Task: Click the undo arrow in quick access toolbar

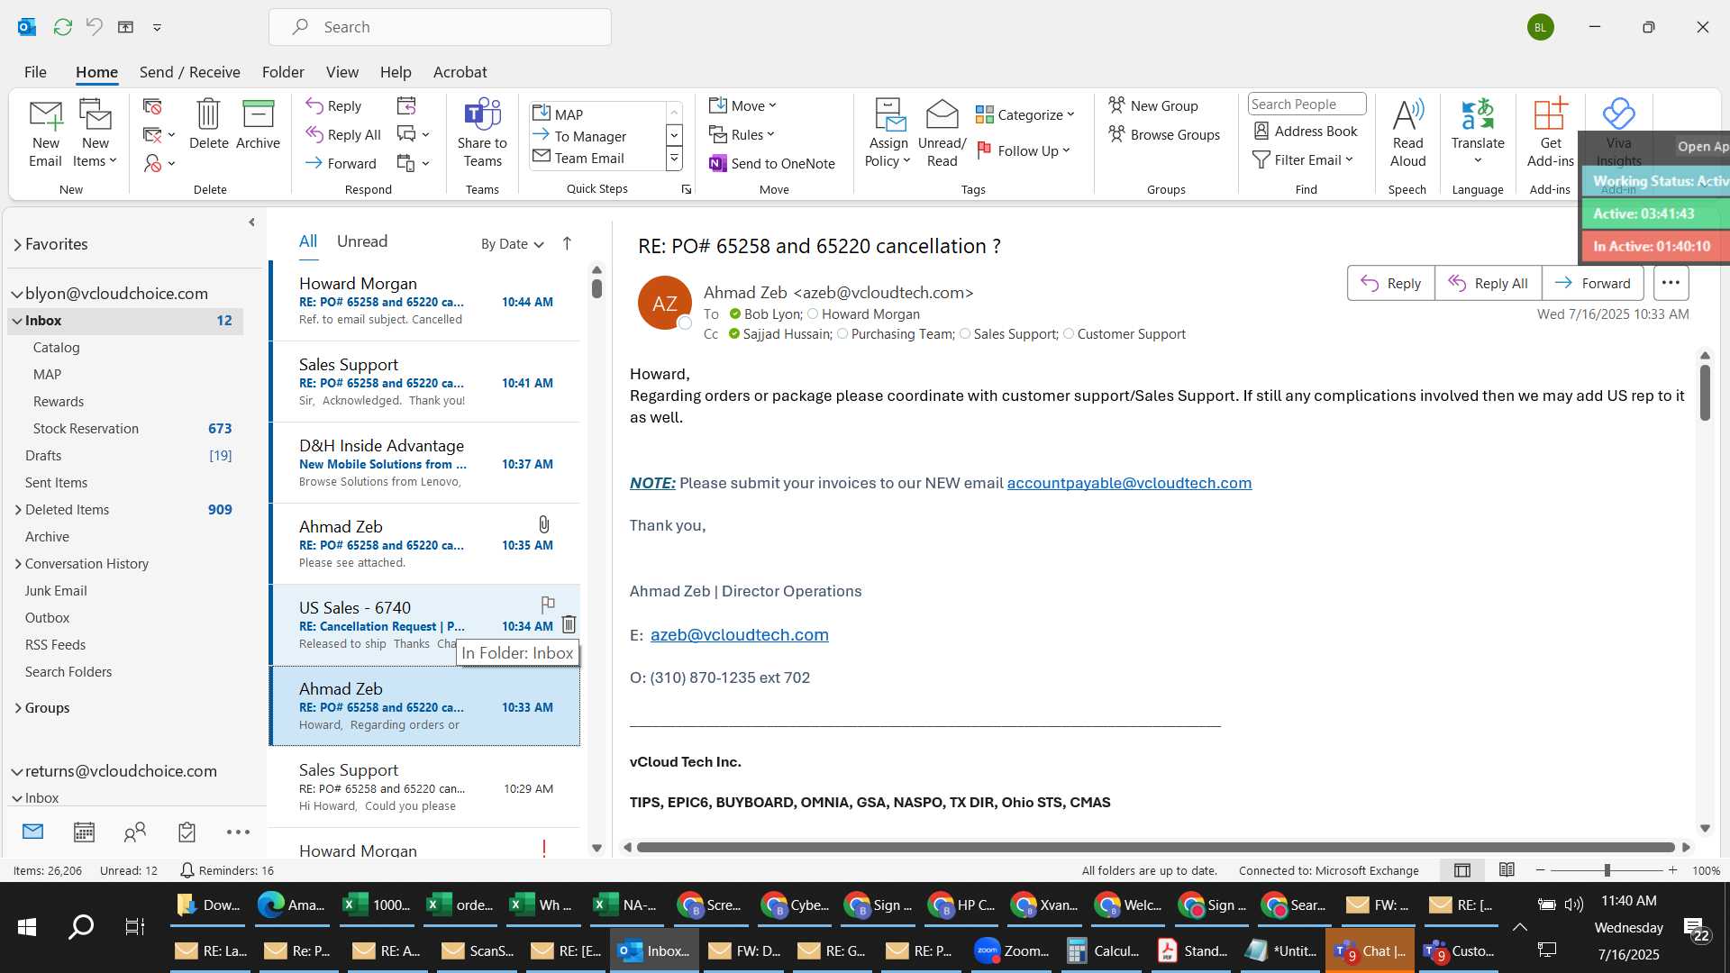Action: point(94,27)
